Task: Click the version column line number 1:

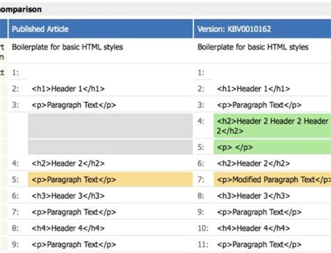Action: pyautogui.click(x=201, y=72)
